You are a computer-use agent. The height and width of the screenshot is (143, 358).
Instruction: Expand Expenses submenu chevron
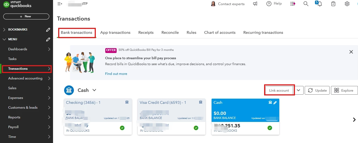(x=49, y=98)
